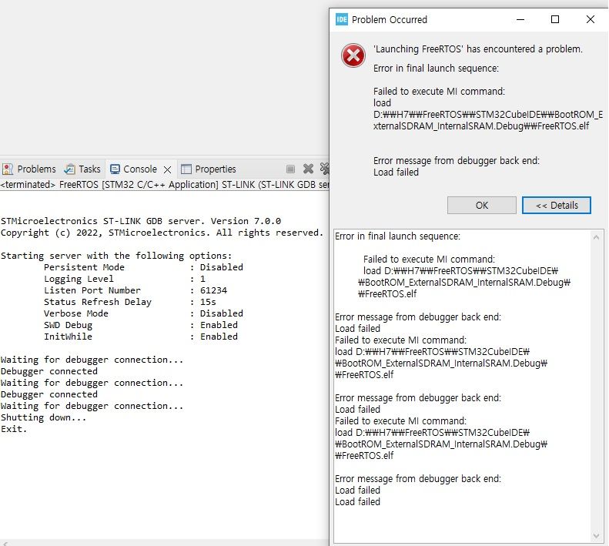This screenshot has height=546, width=609.
Task: Click 'Listen Port Number' label in console
Action: tap(92, 290)
